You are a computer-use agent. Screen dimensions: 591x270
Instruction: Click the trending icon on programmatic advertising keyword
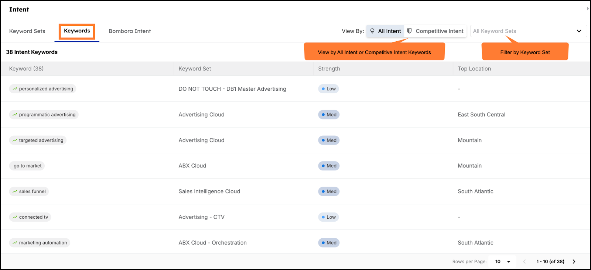click(x=15, y=115)
